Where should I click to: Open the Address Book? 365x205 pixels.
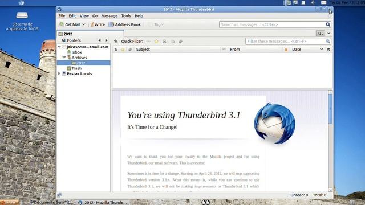(x=125, y=24)
